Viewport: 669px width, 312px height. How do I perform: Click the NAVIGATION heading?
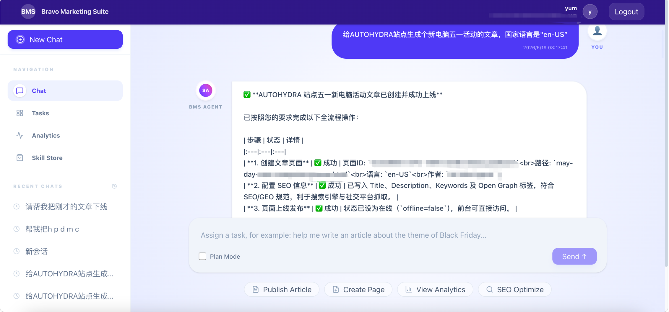click(x=33, y=69)
